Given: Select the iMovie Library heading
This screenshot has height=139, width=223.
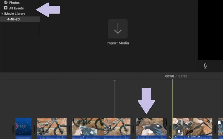Looking at the screenshot, I should click(x=15, y=14).
